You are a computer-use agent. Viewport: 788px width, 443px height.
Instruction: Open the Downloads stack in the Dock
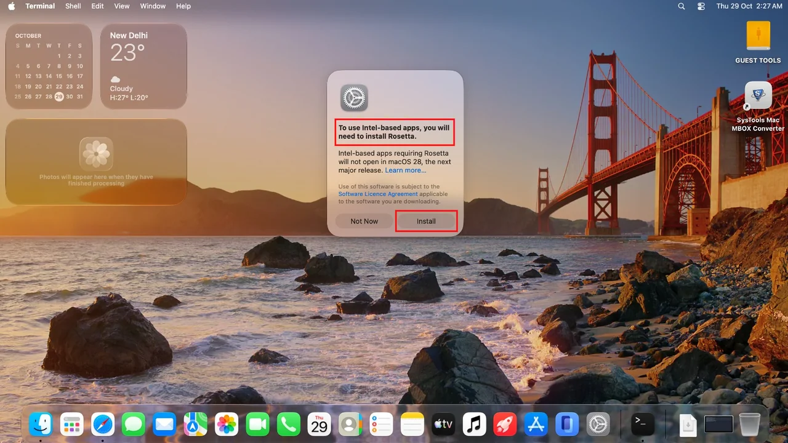(x=688, y=424)
